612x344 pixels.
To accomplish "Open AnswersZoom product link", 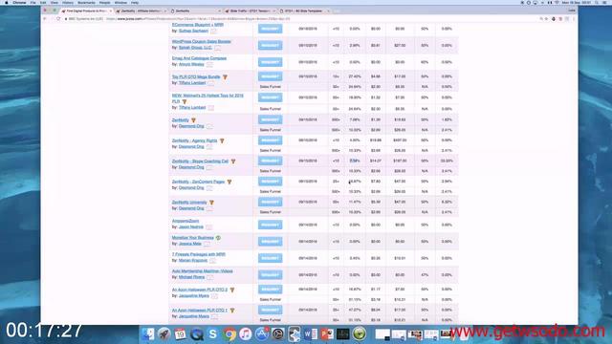I will (x=186, y=221).
